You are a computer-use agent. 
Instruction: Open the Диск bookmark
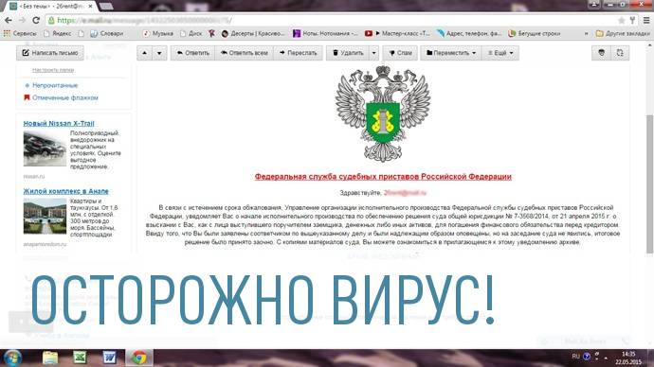tap(191, 33)
